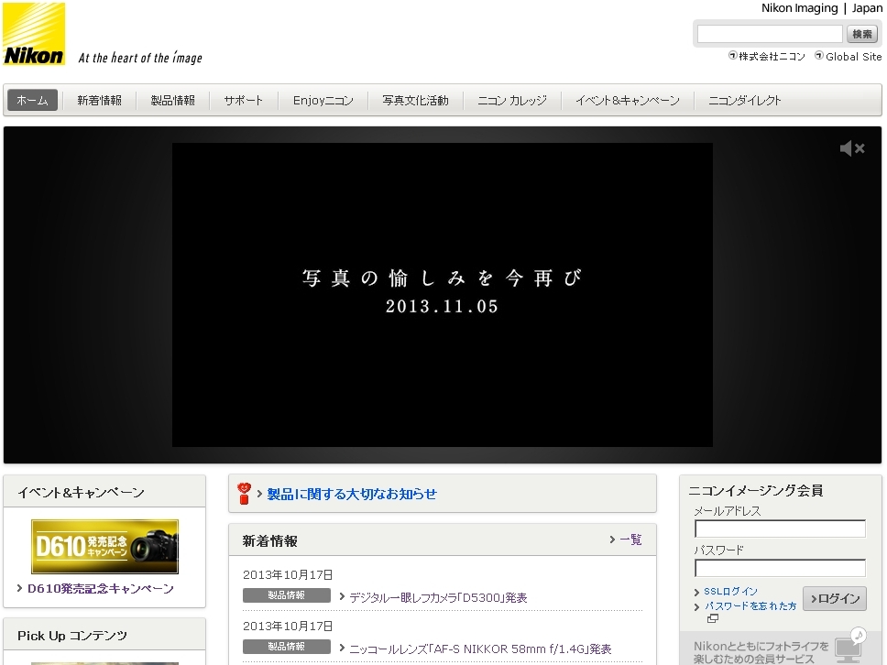This screenshot has height=665, width=887.
Task: Click the 製品情報 badge next to NIKKOR lens news
Action: click(x=287, y=646)
